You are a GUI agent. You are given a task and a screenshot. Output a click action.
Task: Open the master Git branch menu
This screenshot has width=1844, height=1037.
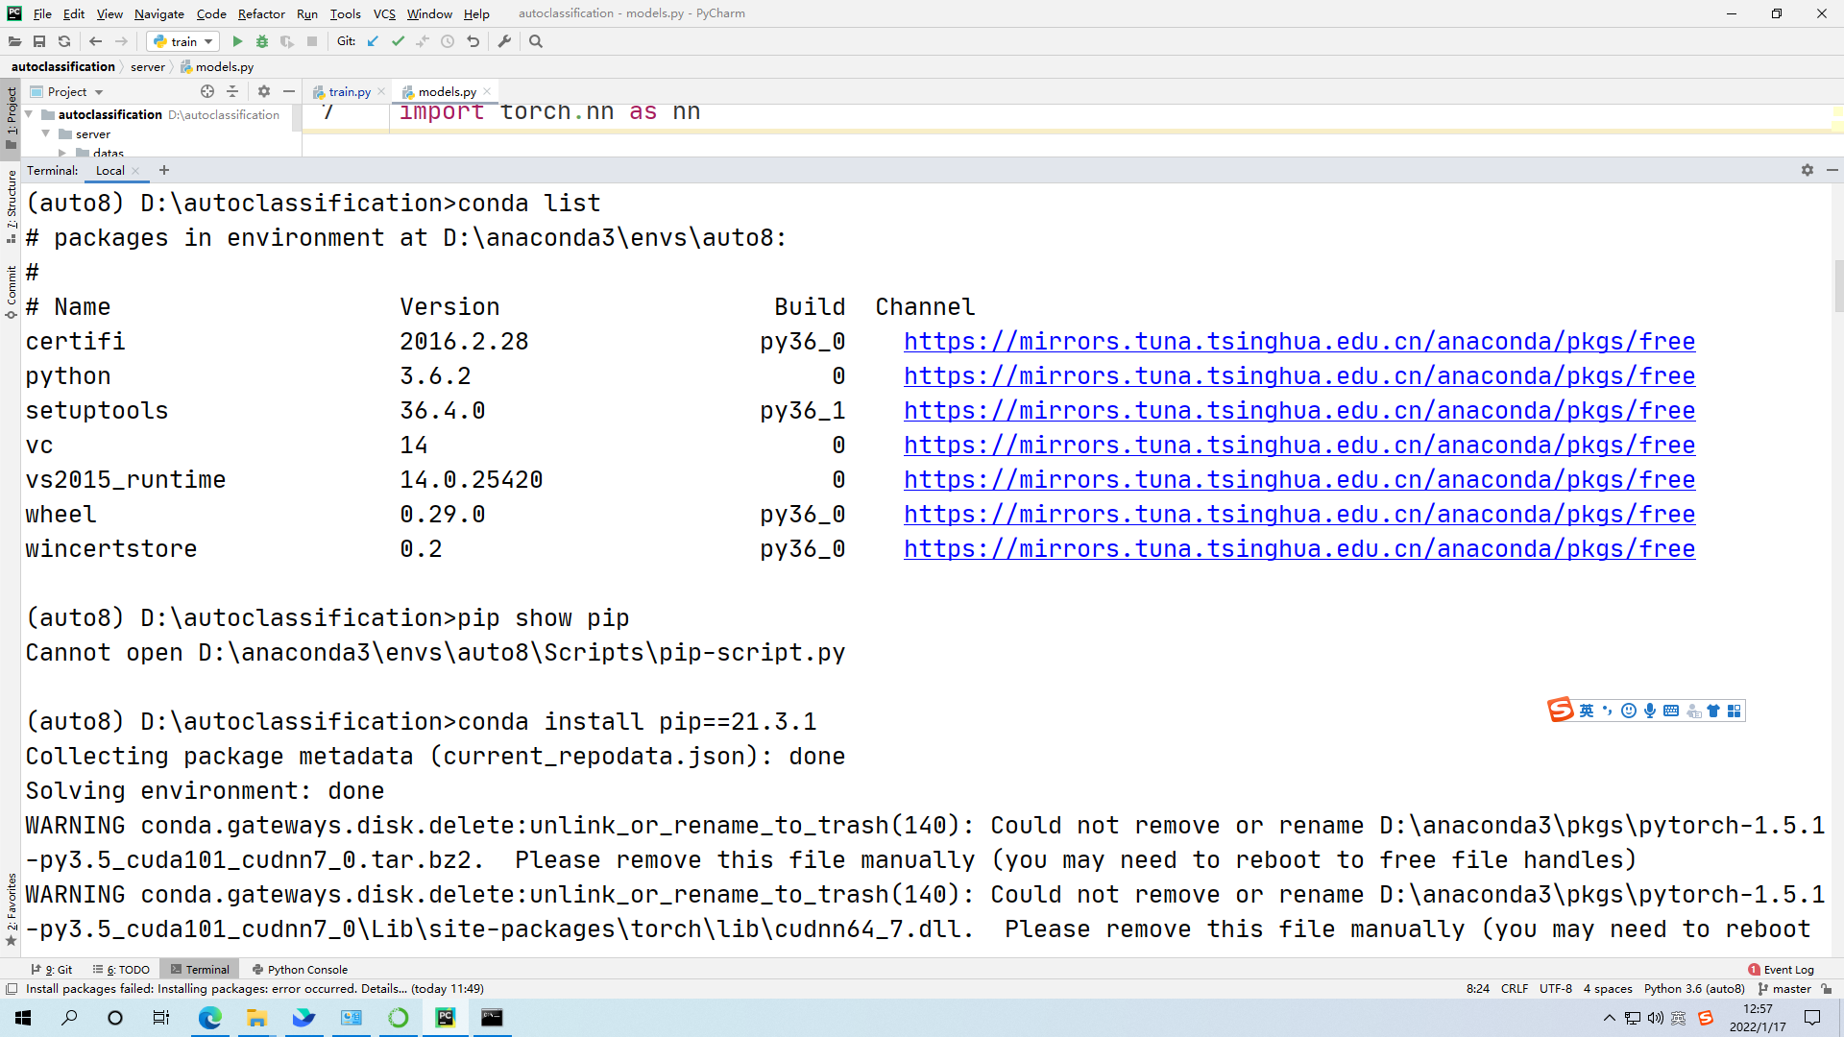(1784, 989)
